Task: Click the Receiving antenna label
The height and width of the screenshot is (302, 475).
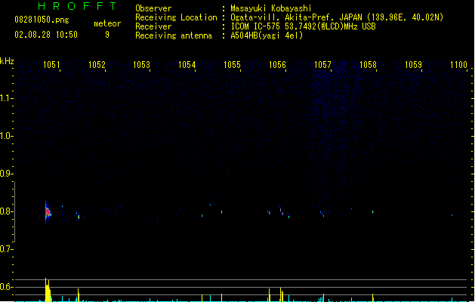Action: point(174,35)
